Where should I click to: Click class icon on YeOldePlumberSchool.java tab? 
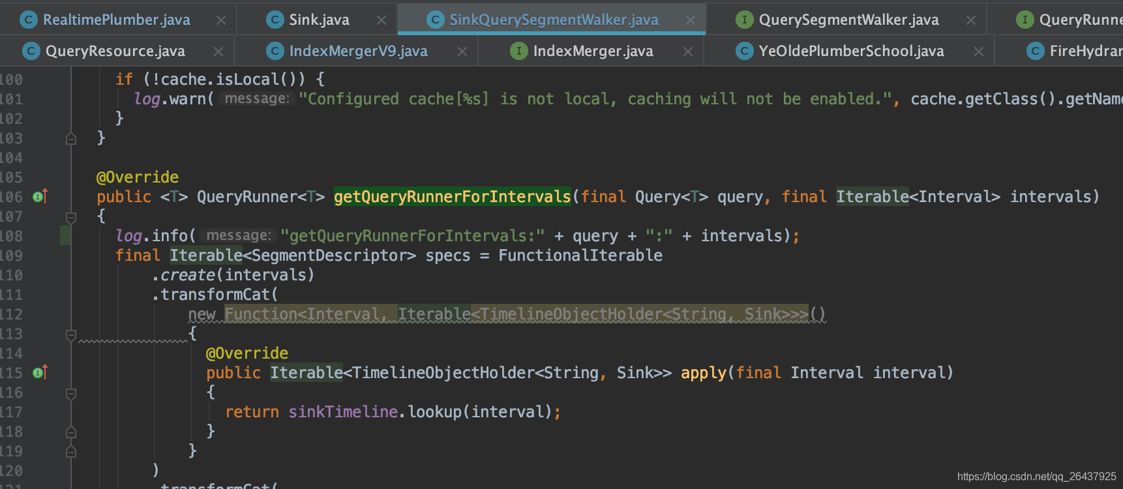(744, 51)
